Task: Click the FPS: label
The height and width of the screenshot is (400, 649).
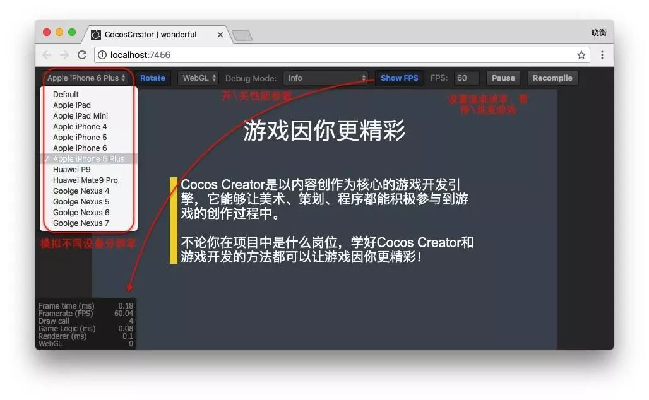Action: [x=439, y=78]
